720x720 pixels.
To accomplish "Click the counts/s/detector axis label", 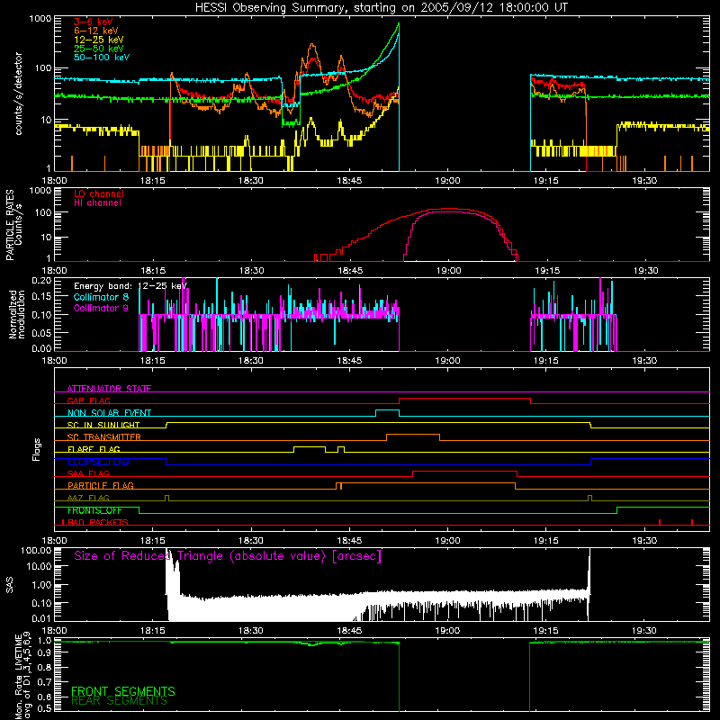I will click(x=18, y=94).
